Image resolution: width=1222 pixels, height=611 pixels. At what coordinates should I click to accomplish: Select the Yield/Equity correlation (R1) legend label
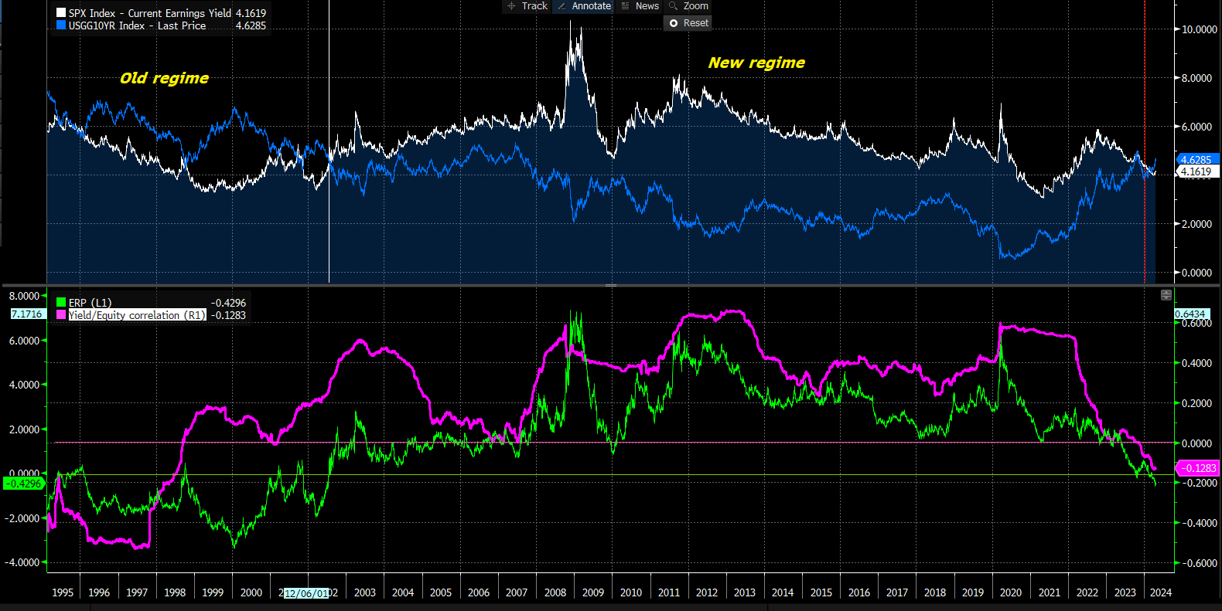[137, 315]
